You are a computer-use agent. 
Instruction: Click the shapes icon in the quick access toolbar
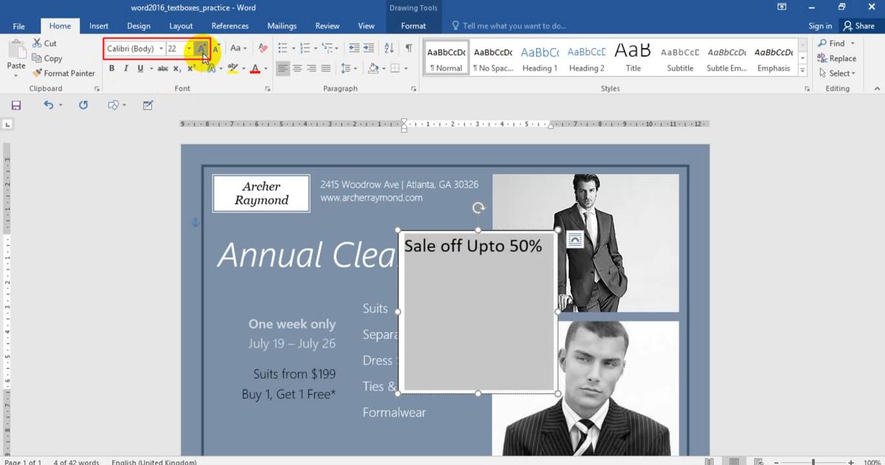[x=113, y=106]
